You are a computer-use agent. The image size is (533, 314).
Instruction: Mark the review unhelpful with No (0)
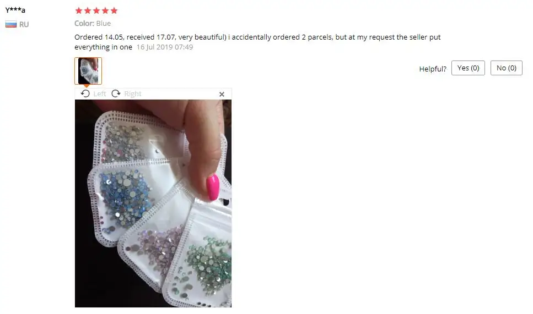(x=506, y=68)
